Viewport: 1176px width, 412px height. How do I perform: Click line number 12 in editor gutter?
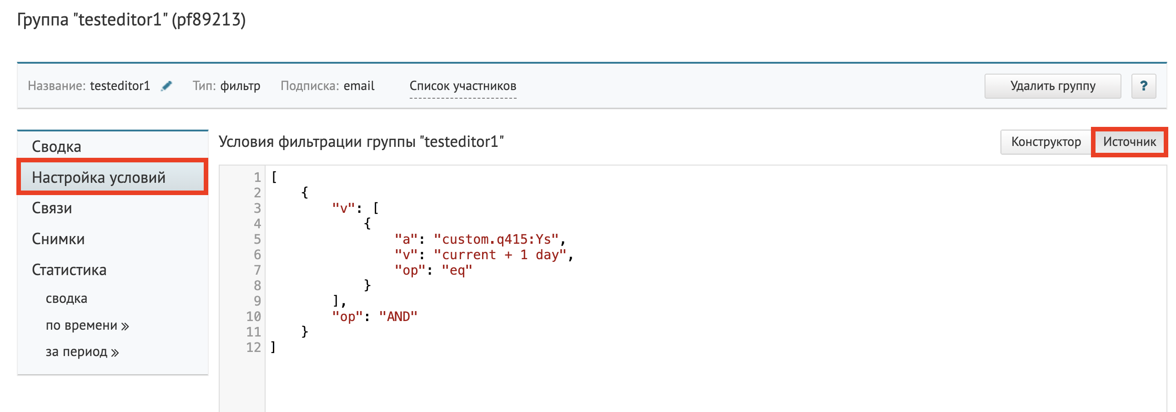point(253,347)
